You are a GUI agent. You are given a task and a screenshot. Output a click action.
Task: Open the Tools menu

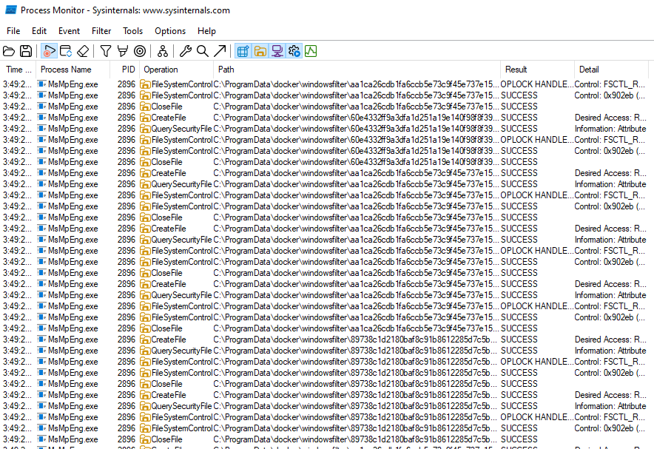(132, 31)
